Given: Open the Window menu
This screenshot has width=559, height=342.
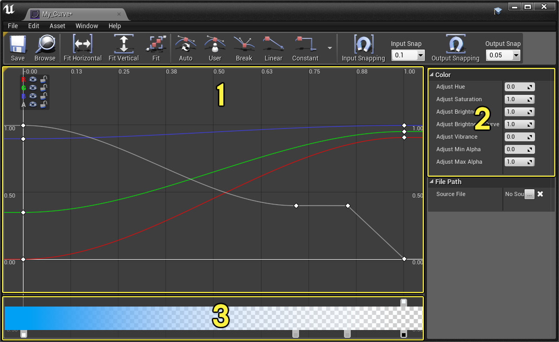Looking at the screenshot, I should coord(87,26).
